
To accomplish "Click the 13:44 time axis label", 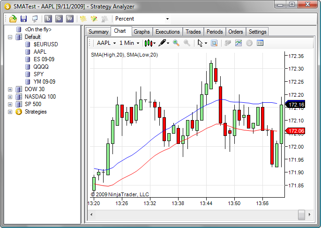I will (x=206, y=204).
